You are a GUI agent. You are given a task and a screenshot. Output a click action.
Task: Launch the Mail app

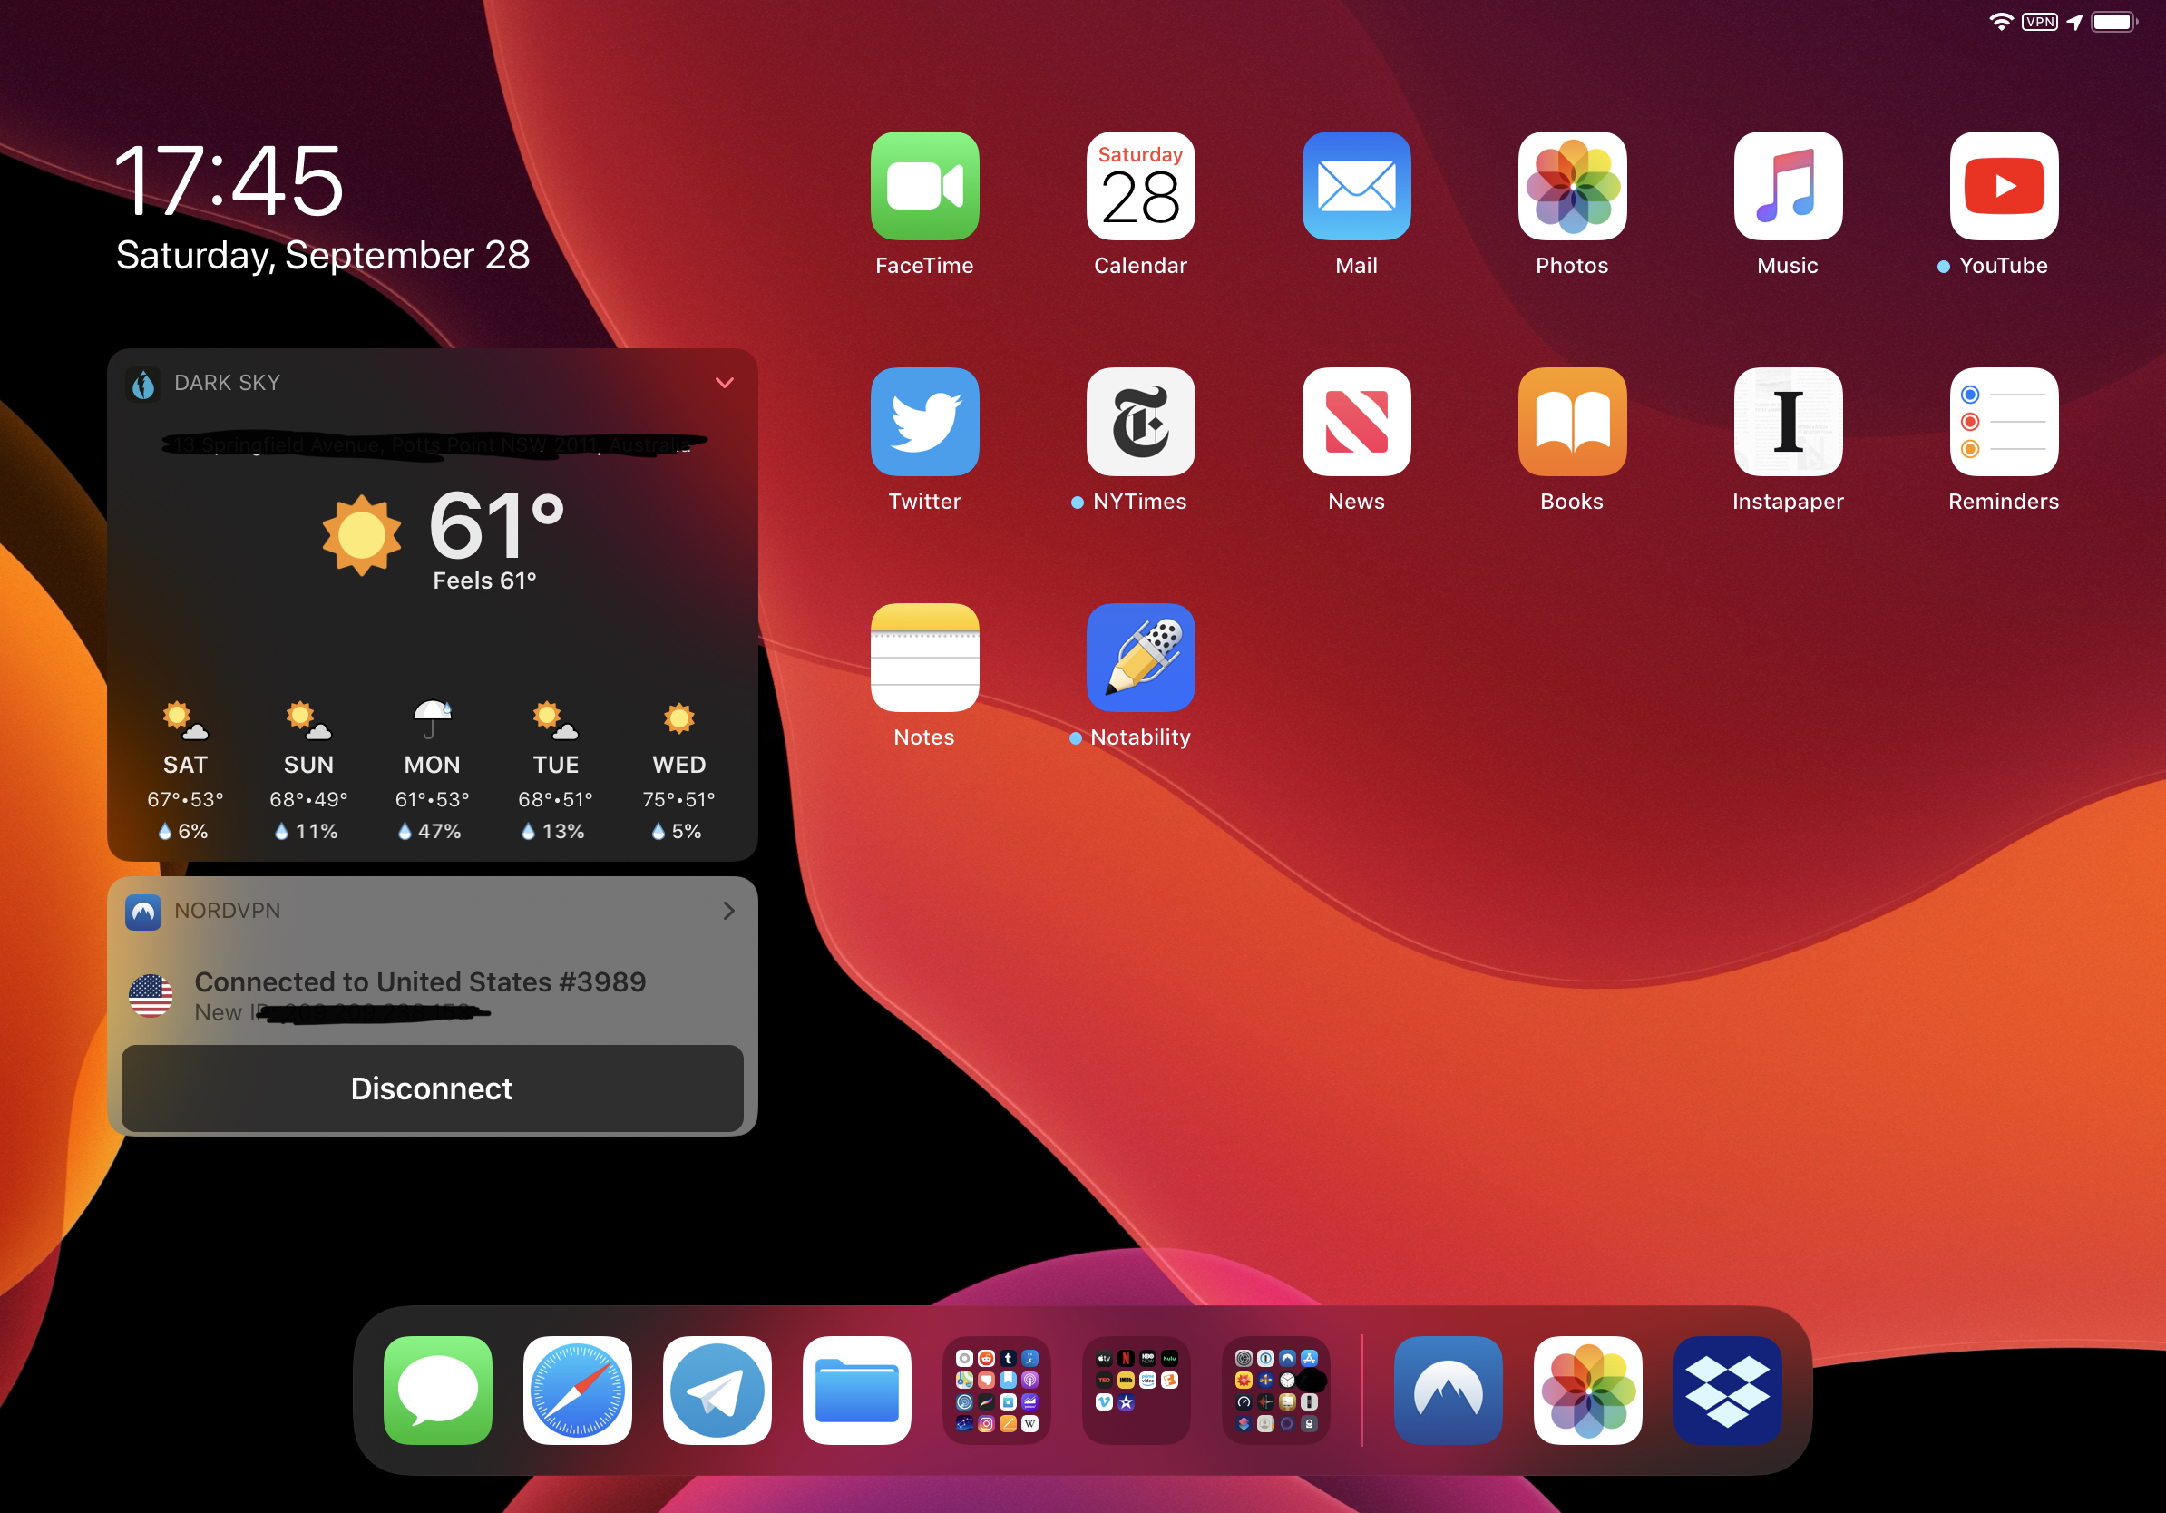(1357, 186)
